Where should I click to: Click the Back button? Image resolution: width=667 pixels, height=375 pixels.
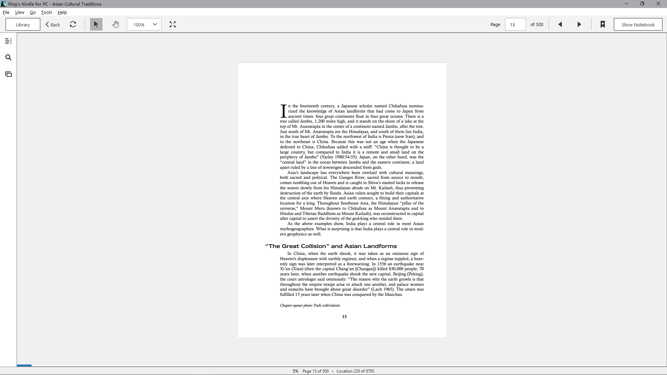pyautogui.click(x=53, y=24)
